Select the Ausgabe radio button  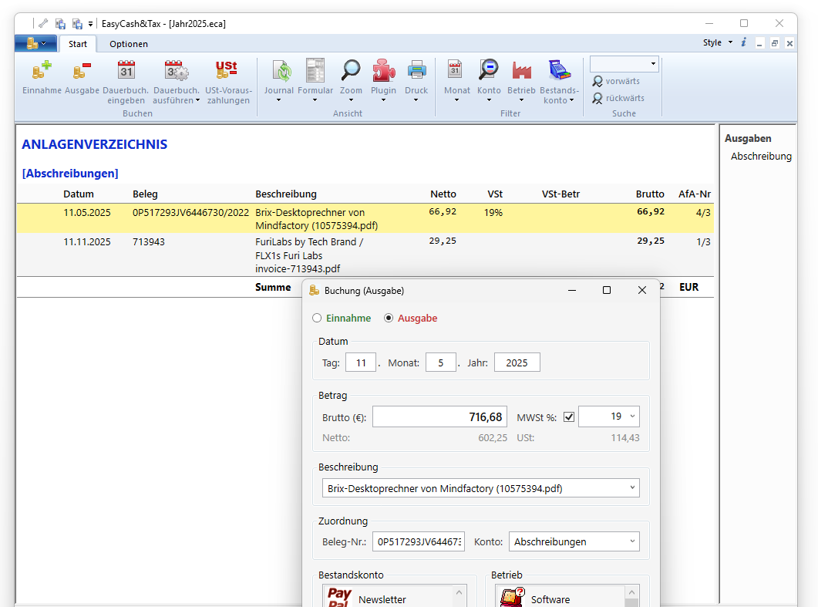click(389, 318)
